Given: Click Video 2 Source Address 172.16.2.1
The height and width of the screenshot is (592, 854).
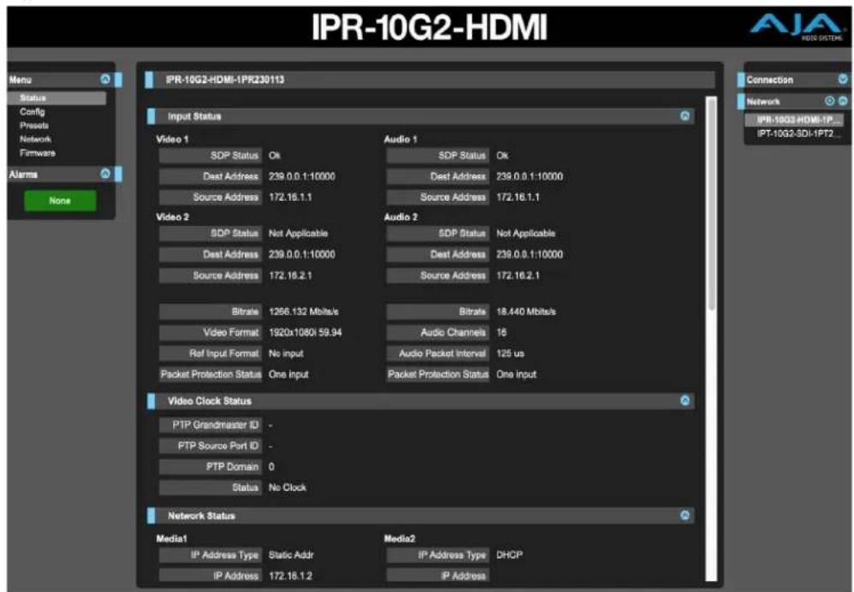Looking at the screenshot, I should click(290, 275).
